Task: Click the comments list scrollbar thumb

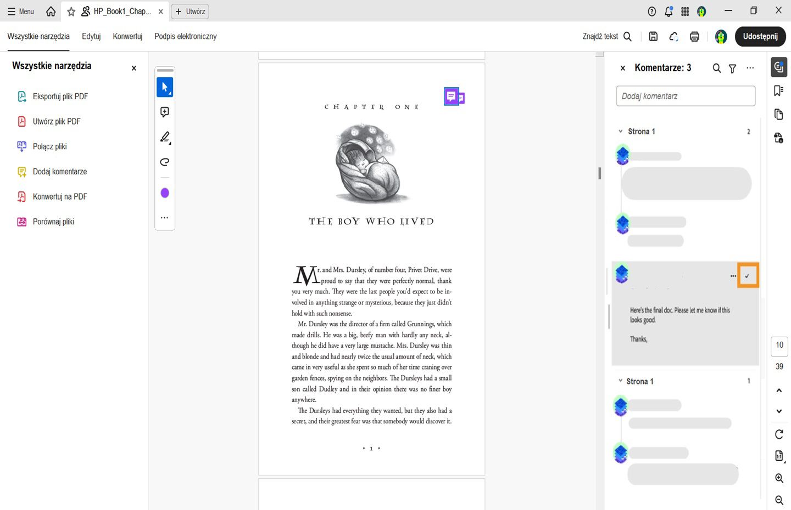Action: pyautogui.click(x=609, y=316)
